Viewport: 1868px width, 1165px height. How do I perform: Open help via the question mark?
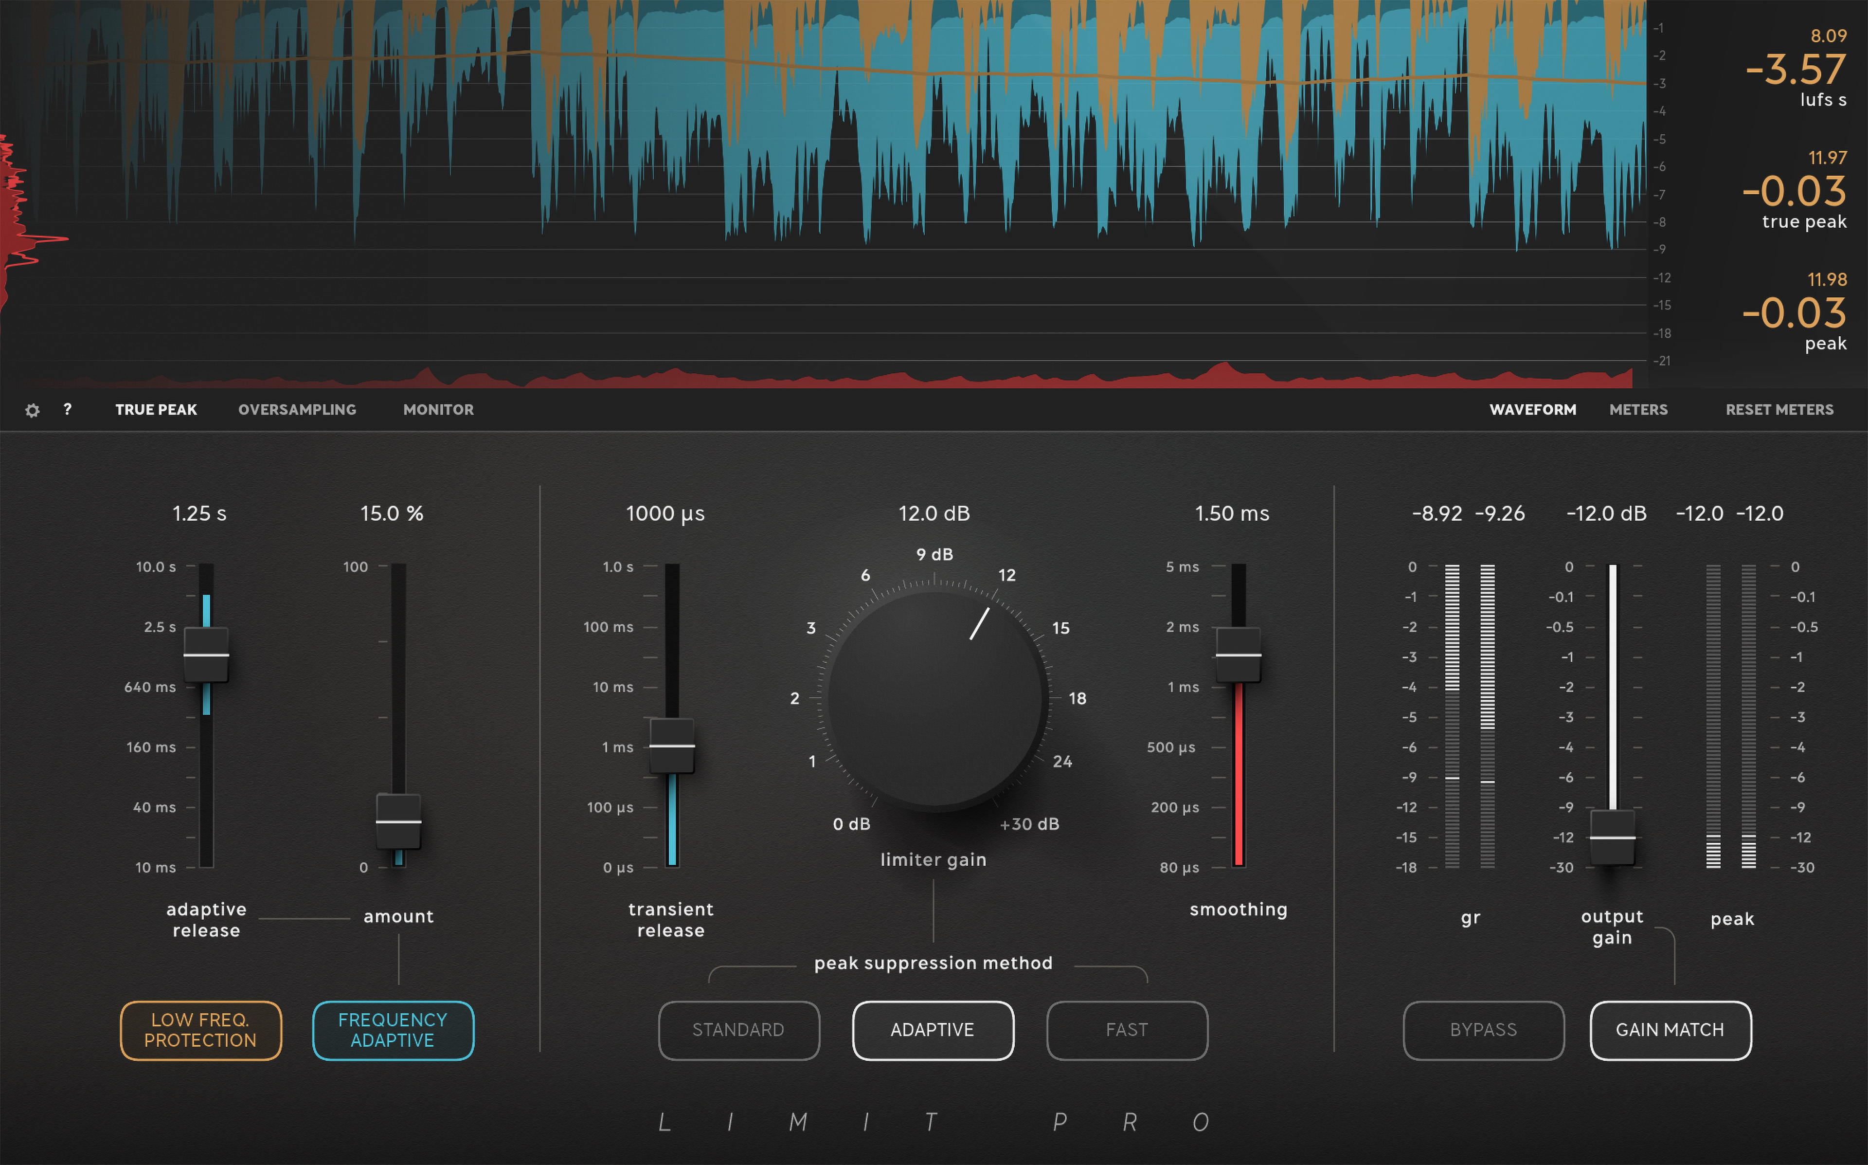pos(68,409)
